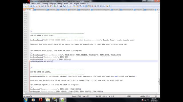Click the Redo arrow icon

[57, 6]
